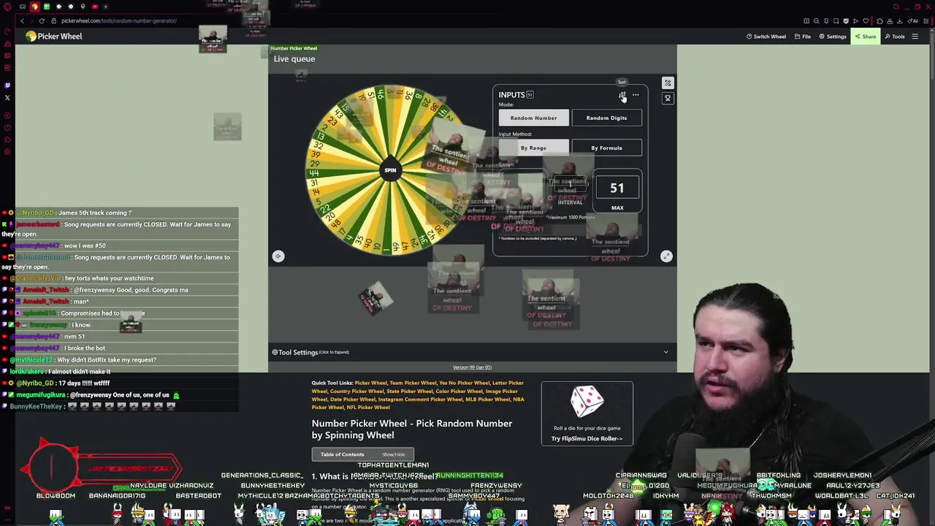Screen dimensions: 935x526
Task: Open Instagram Comment Picker Wheel link
Action: [x=420, y=400]
